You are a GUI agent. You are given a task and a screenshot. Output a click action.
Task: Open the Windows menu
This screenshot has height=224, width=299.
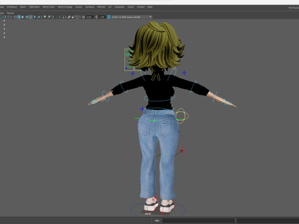(x=12, y=7)
